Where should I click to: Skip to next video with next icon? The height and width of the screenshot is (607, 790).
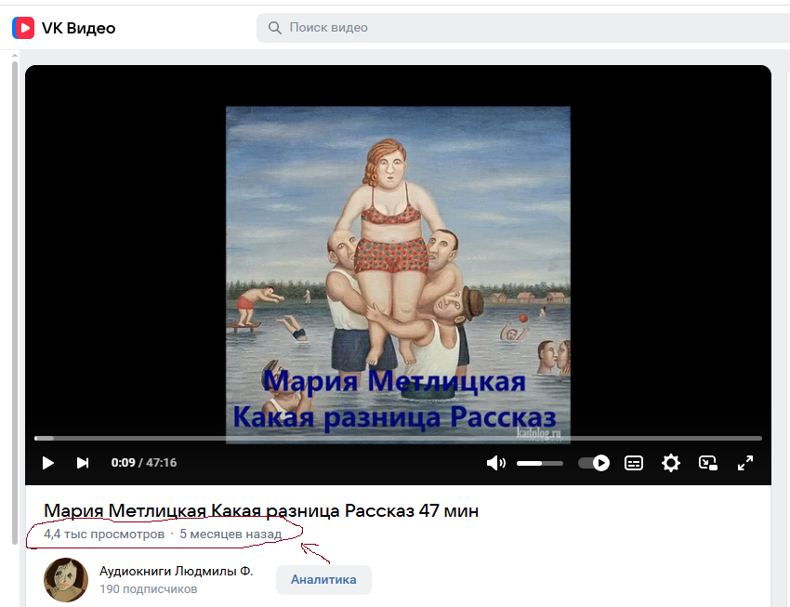point(83,462)
